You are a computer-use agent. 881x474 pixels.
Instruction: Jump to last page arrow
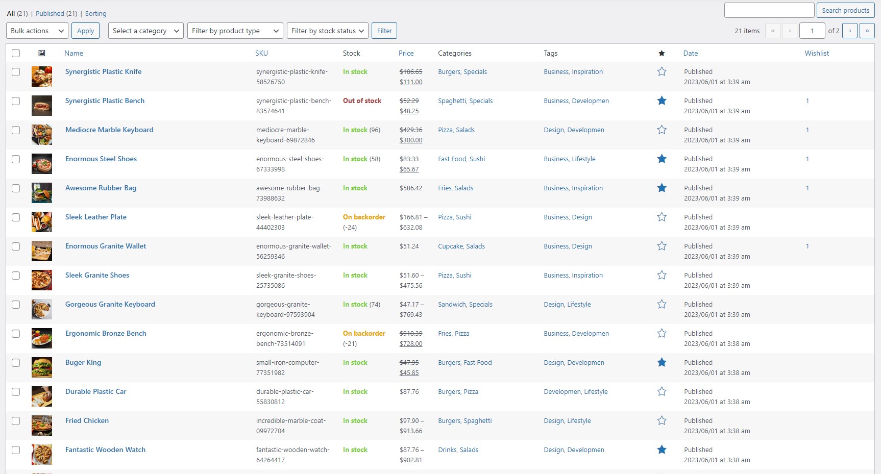pos(867,31)
